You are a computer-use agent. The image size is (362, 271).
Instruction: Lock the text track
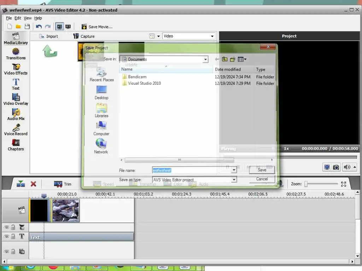13,236
